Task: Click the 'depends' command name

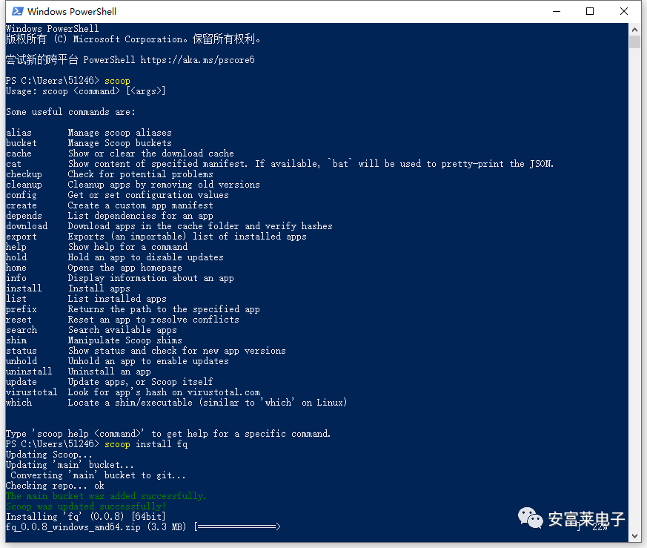Action: [24, 216]
